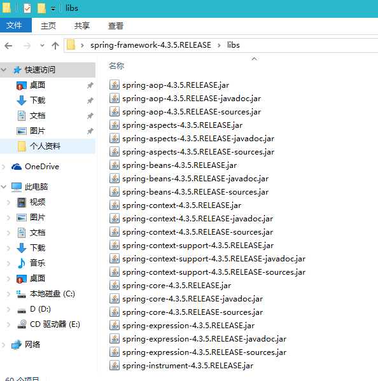The height and width of the screenshot is (381, 378).
Task: Go up one folder level
Action: (55, 45)
